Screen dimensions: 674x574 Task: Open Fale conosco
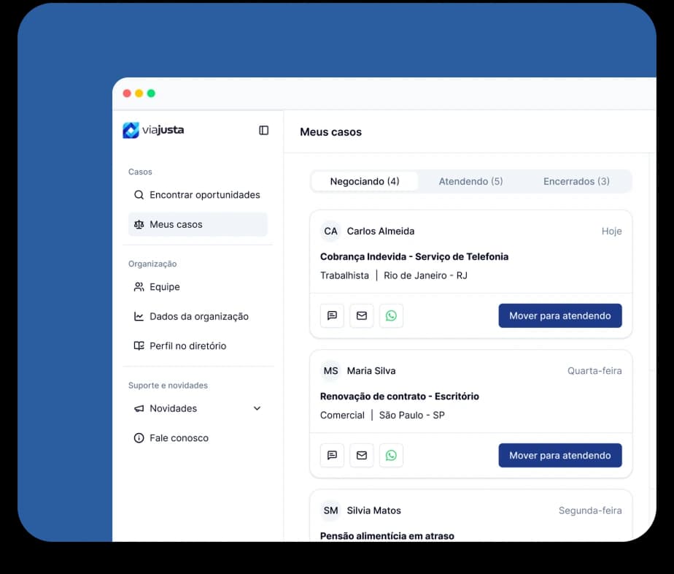(198, 438)
